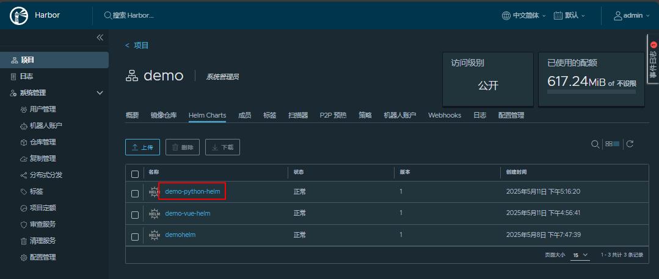The width and height of the screenshot is (659, 279).
Task: Open the 日志 project tab
Action: pyautogui.click(x=479, y=115)
